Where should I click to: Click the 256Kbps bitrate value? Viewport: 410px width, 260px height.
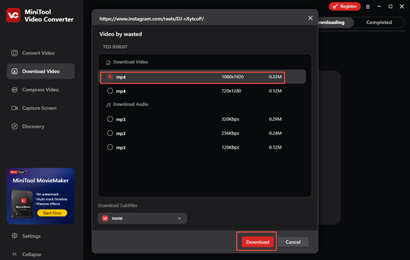click(x=231, y=133)
